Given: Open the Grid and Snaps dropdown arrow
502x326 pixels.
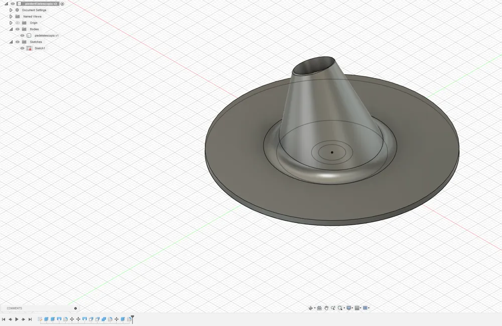Looking at the screenshot, I should point(360,308).
